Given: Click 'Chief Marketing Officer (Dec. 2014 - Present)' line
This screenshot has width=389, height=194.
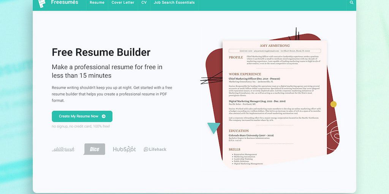Looking at the screenshot, I should 254,79.
